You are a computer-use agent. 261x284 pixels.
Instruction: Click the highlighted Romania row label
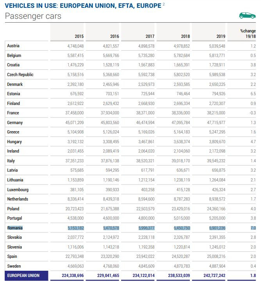(x=15, y=228)
